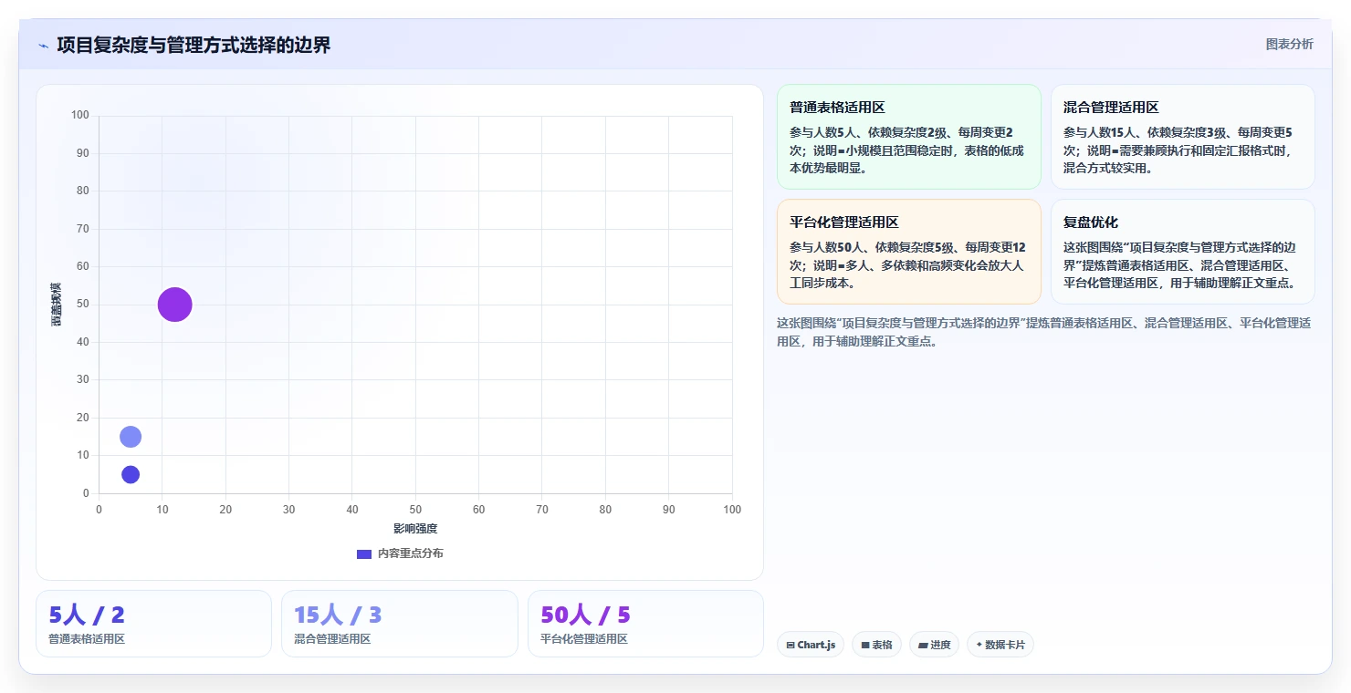The width and height of the screenshot is (1351, 693).
Task: Click the 表格 tag icon
Action: (x=865, y=646)
